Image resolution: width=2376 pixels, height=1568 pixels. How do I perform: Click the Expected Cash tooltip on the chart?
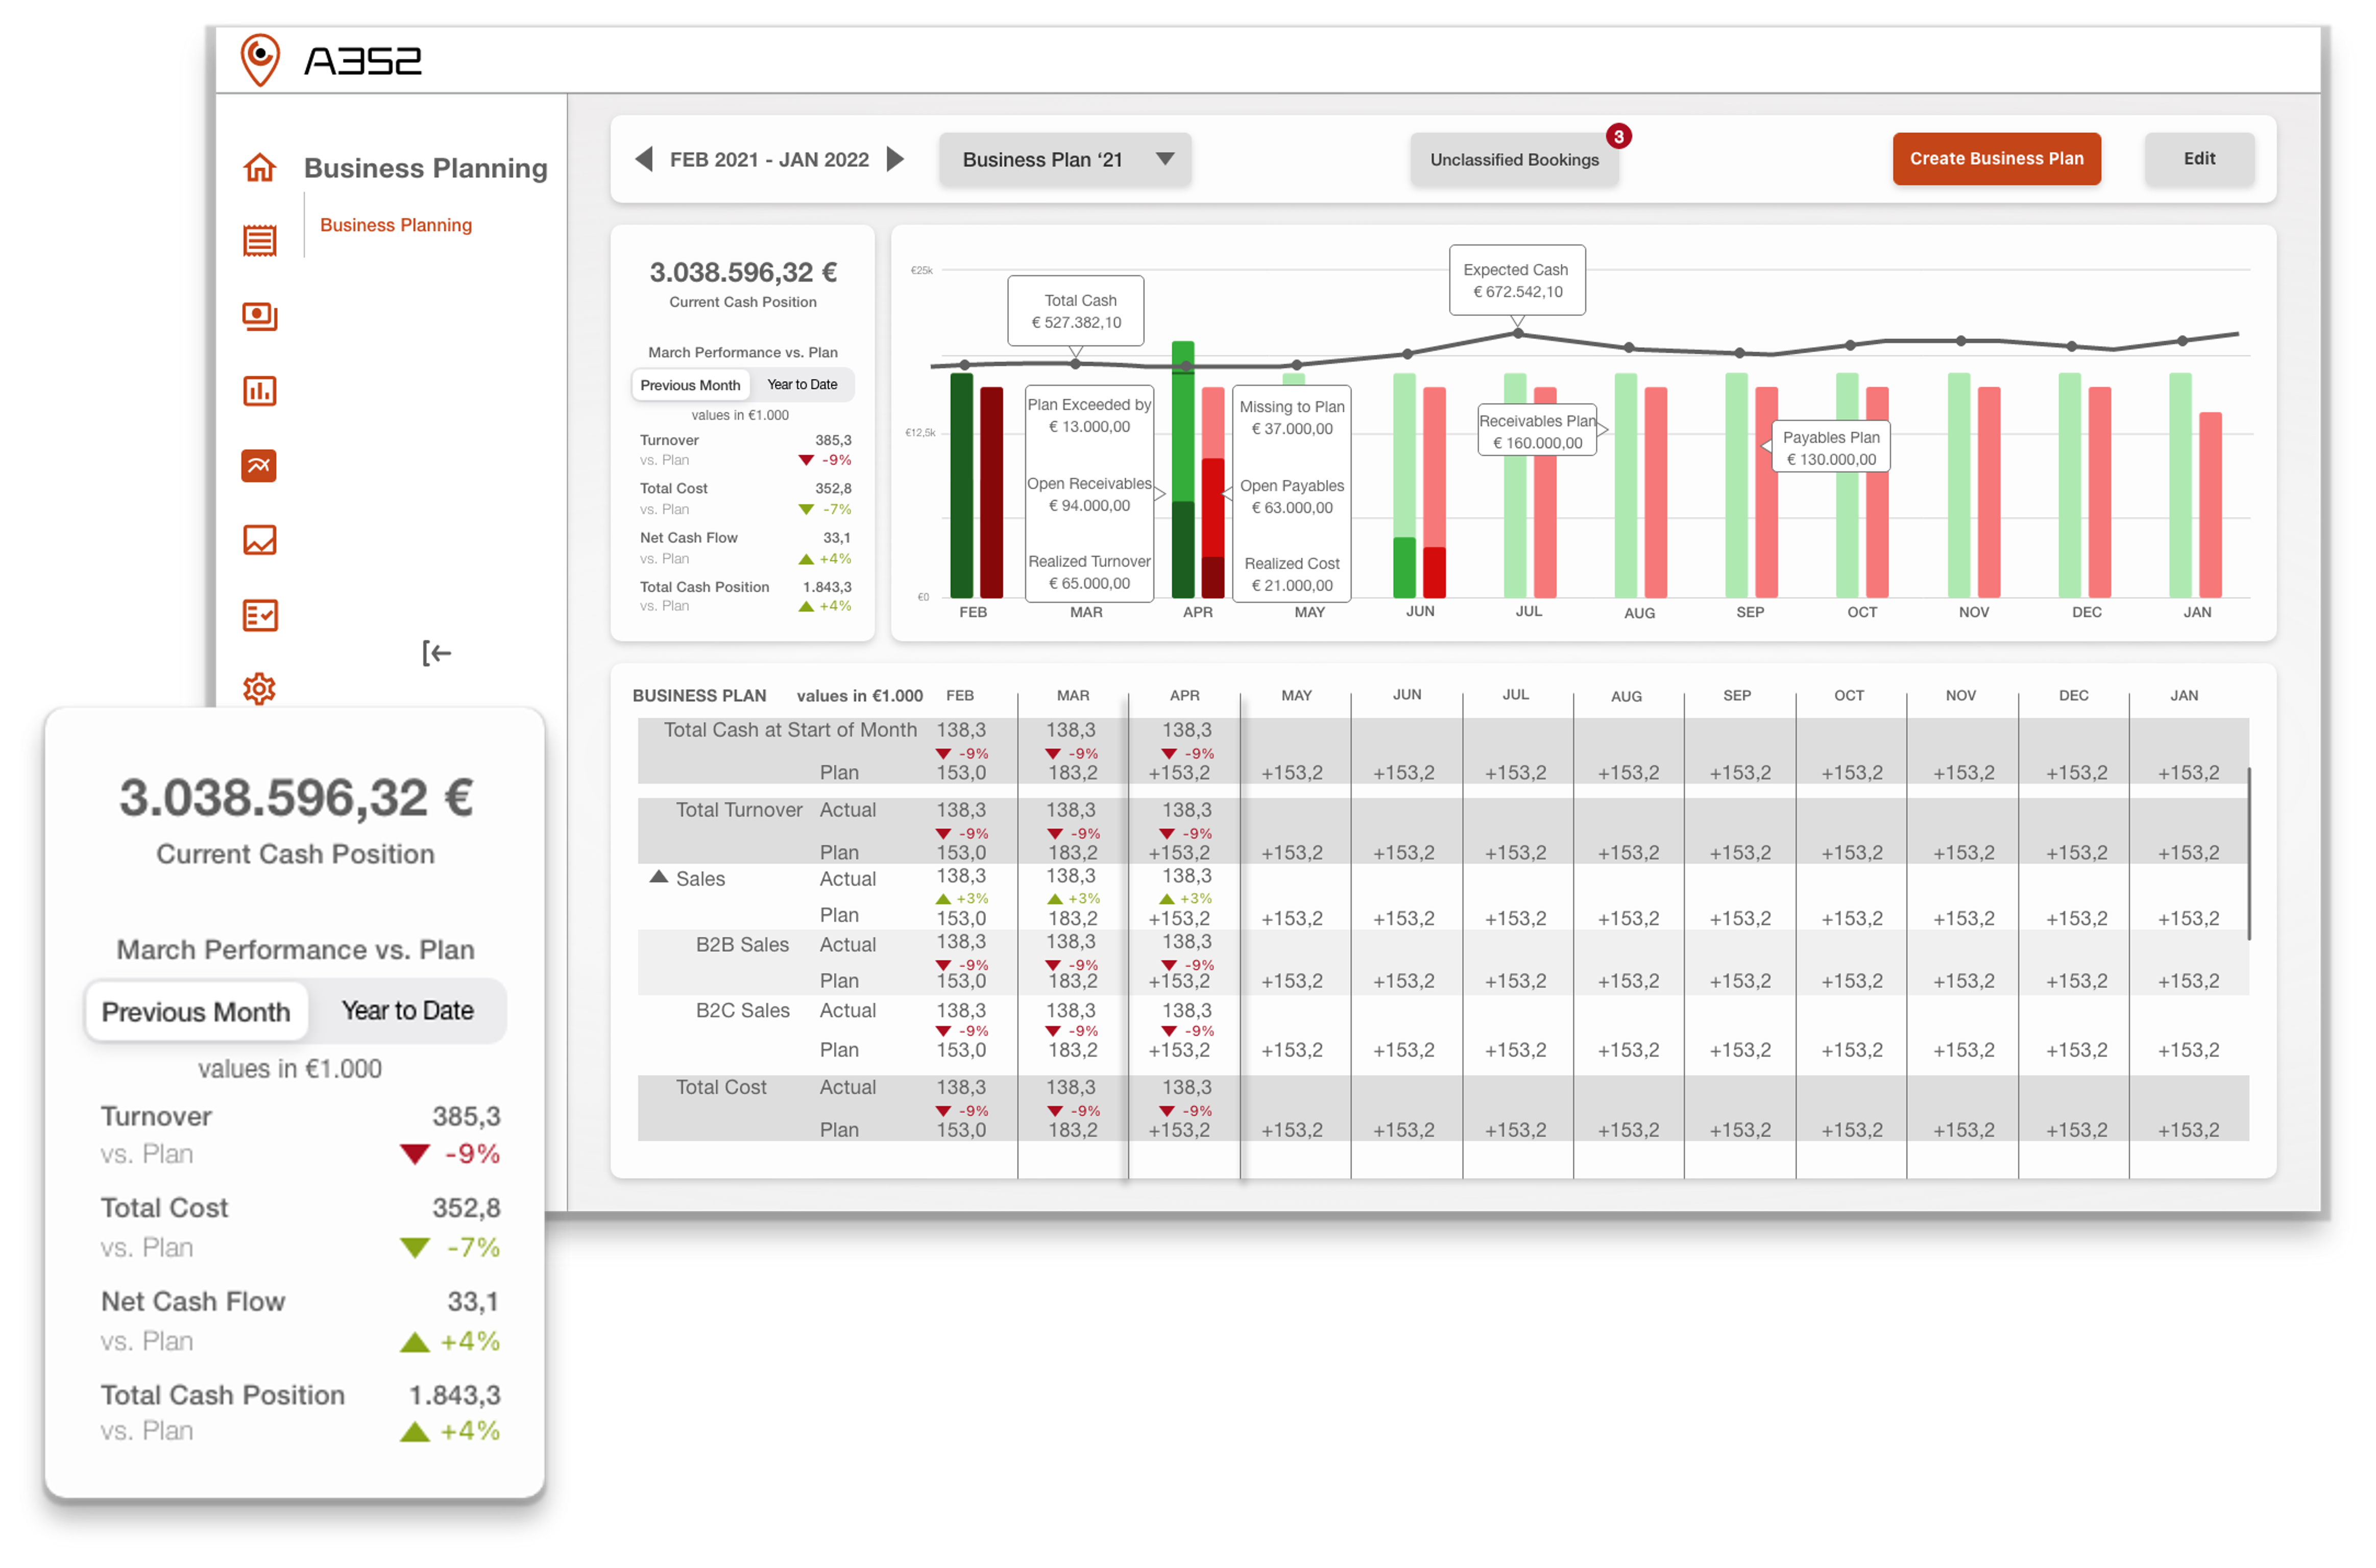pos(1516,281)
